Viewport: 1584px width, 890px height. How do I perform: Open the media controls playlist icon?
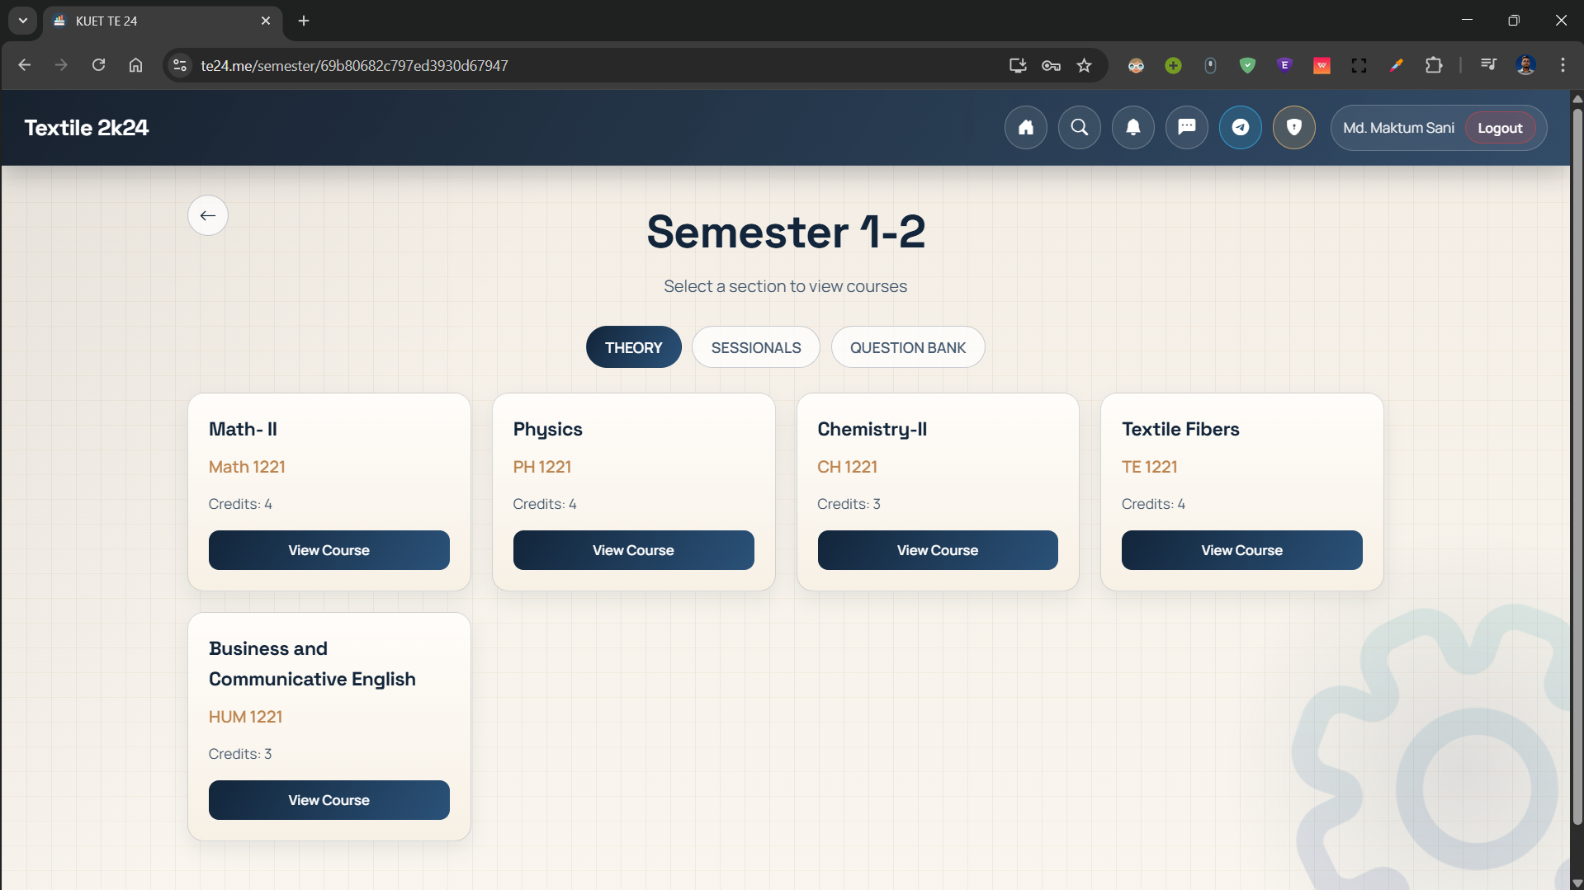1487,65
